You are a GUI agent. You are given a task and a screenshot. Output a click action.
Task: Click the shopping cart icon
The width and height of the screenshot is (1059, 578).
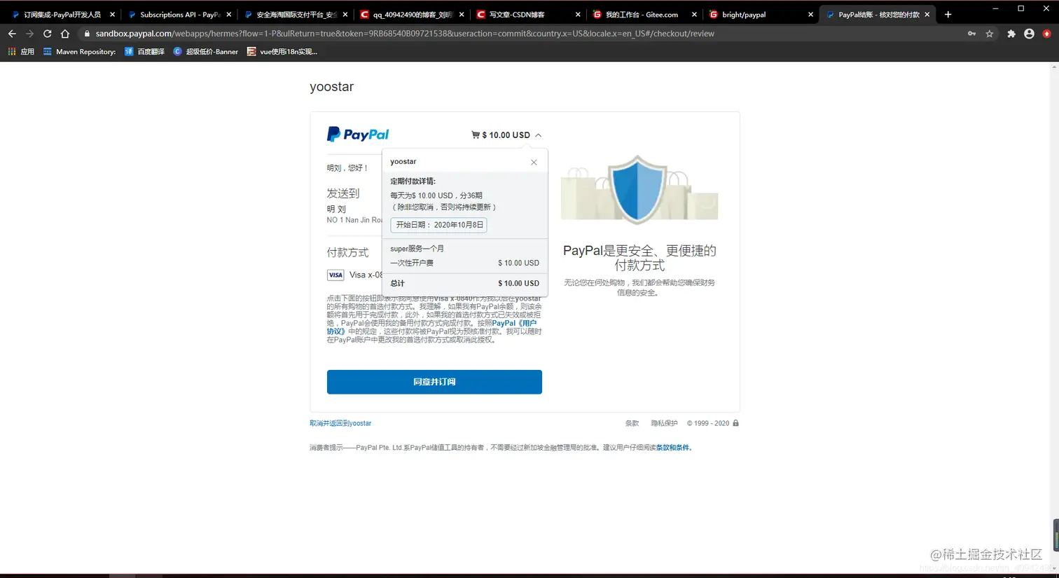click(476, 135)
